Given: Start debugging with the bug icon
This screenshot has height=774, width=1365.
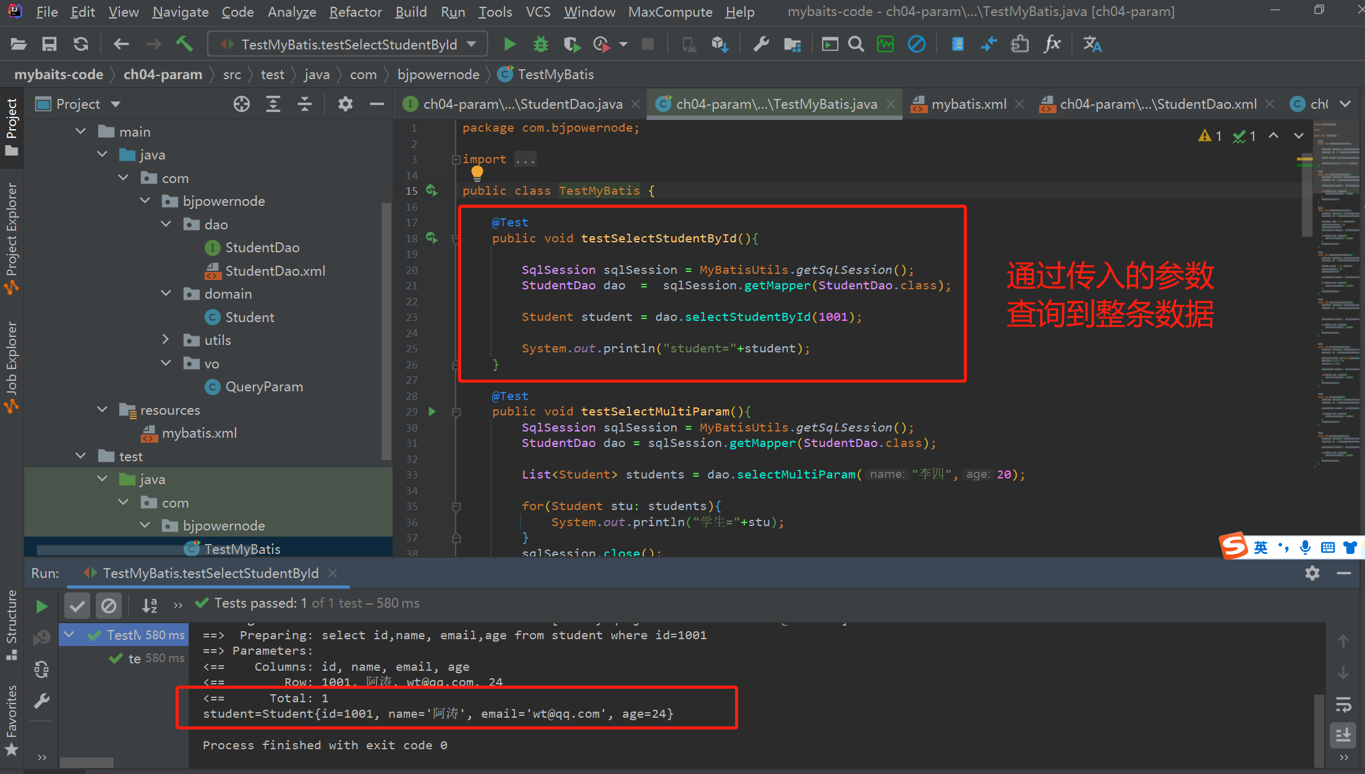Looking at the screenshot, I should pos(540,44).
